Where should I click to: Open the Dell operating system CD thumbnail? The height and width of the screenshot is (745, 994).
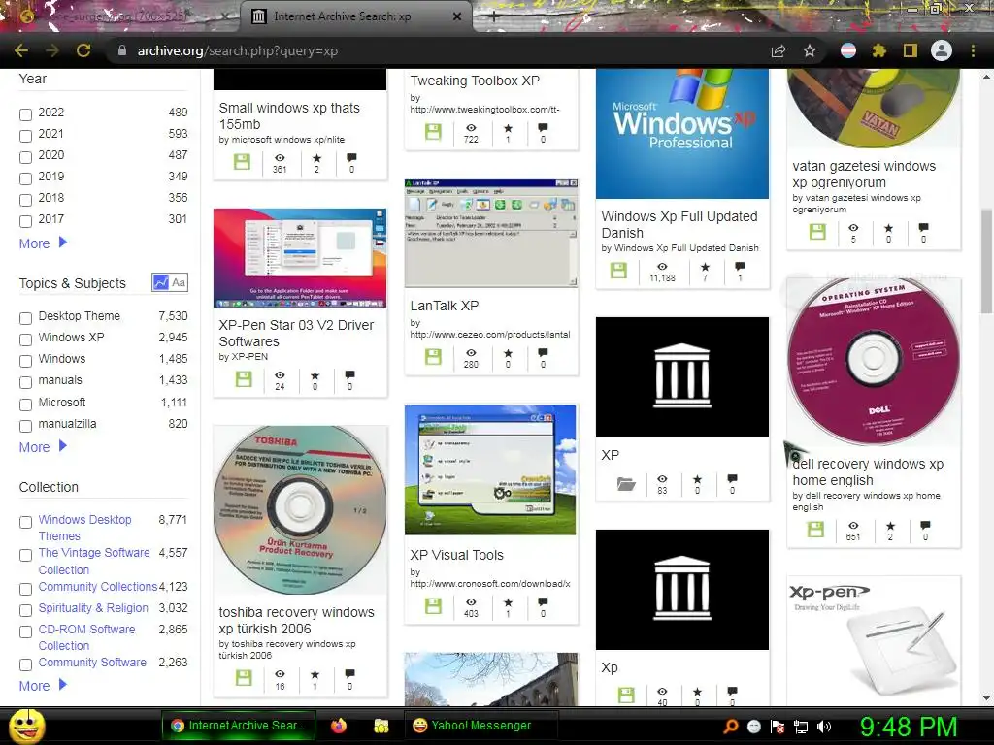point(874,363)
